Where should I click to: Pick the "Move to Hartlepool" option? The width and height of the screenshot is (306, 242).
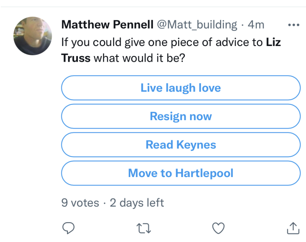[x=180, y=173]
